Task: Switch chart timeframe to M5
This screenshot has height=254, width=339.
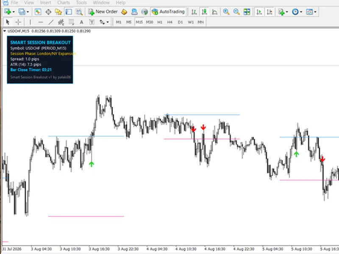Action: coord(129,22)
